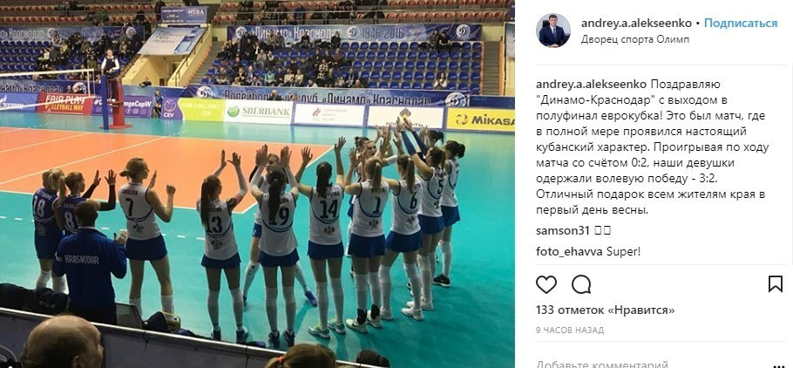Like the post with the heart icon
The width and height of the screenshot is (793, 368).
click(x=546, y=284)
